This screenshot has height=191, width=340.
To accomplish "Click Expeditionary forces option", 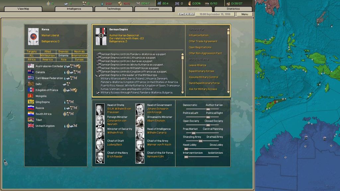I will coord(202,71).
